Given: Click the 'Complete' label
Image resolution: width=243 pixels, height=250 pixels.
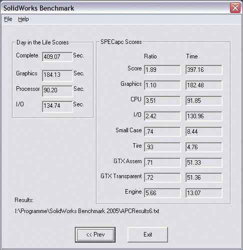Looking at the screenshot, I should click(27, 55).
